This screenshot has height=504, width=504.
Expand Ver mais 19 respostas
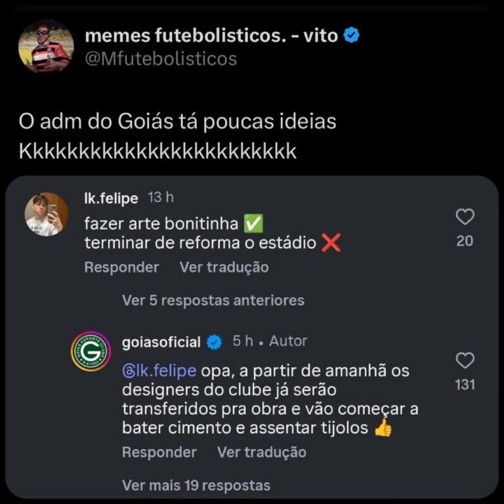coord(196,486)
